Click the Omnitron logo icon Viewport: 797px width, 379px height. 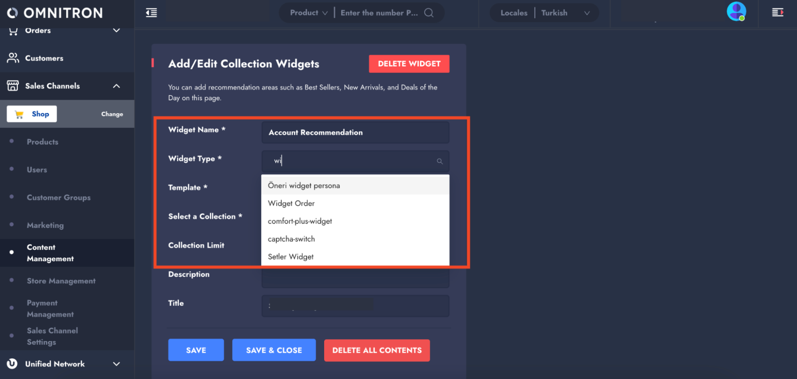(12, 13)
